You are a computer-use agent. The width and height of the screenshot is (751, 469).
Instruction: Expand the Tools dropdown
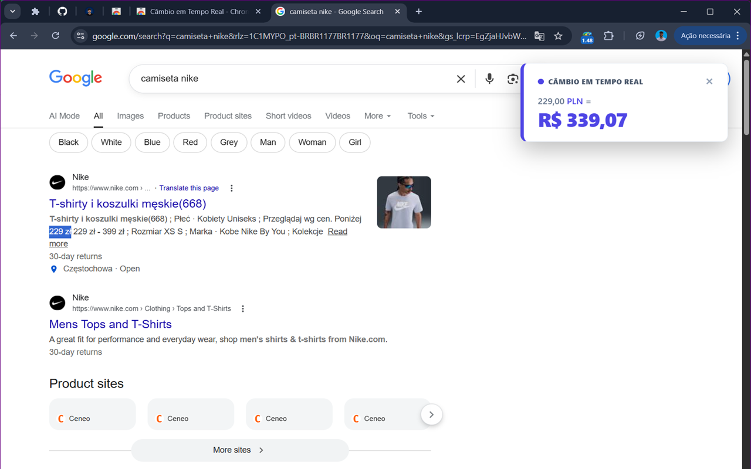tap(421, 116)
